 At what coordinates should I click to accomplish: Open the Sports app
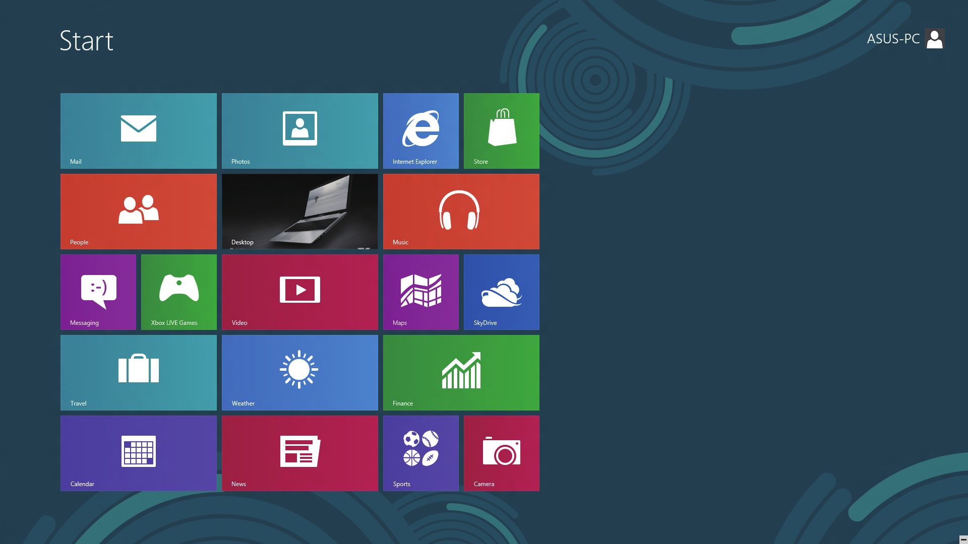pyautogui.click(x=421, y=453)
